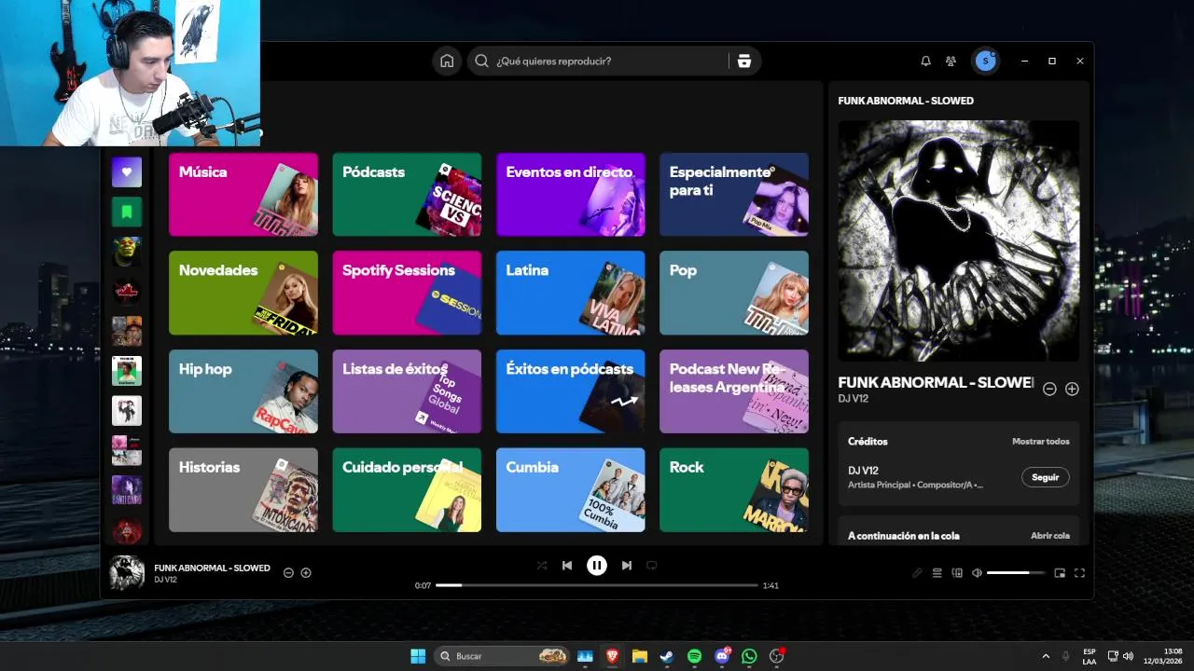Show hidden system tray icons chevron
Screen dimensions: 1194x671
(x=1046, y=656)
